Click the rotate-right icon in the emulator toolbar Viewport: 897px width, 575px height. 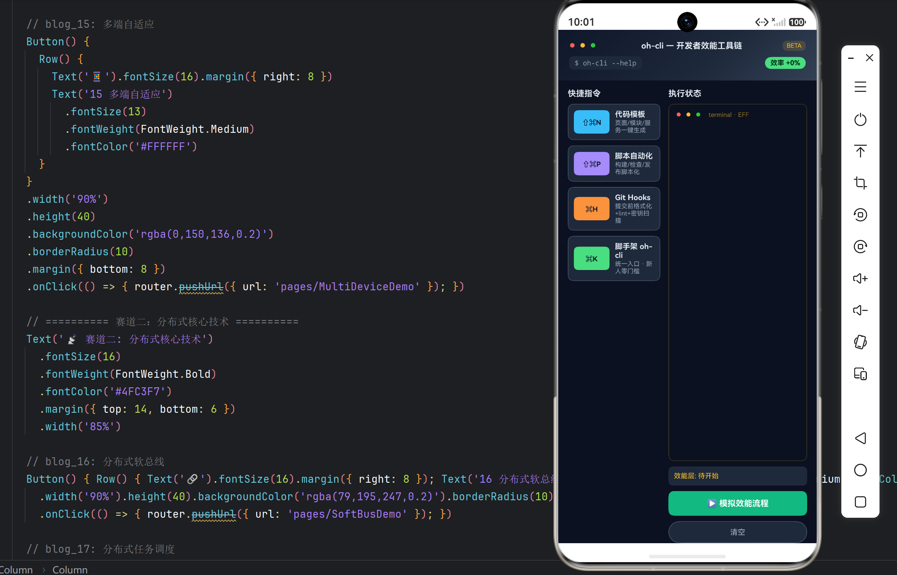pos(860,247)
